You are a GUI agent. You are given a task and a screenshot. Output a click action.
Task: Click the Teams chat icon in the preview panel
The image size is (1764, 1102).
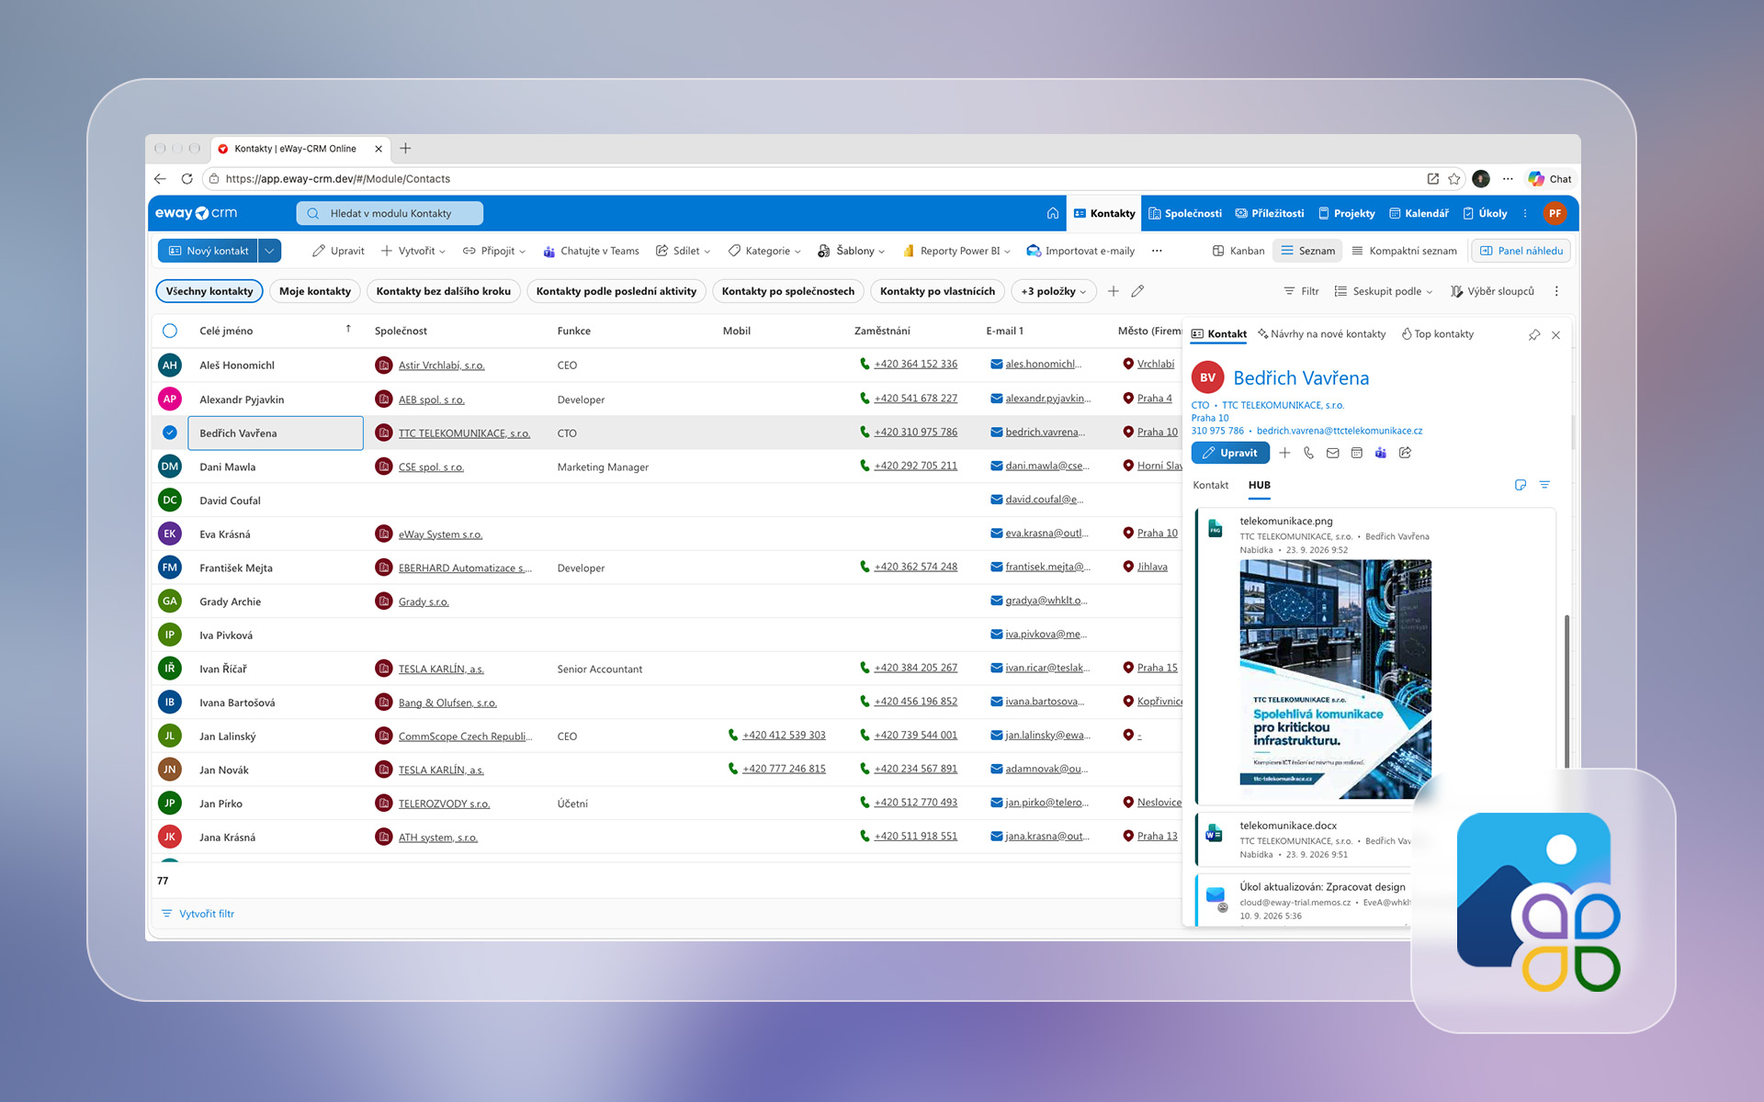pos(1380,453)
